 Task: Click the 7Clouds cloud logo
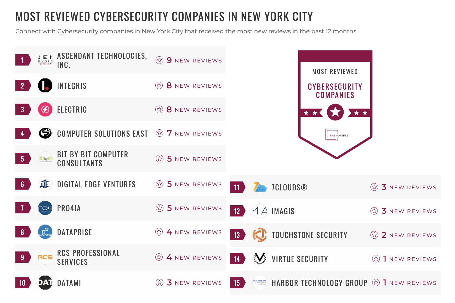click(x=260, y=187)
